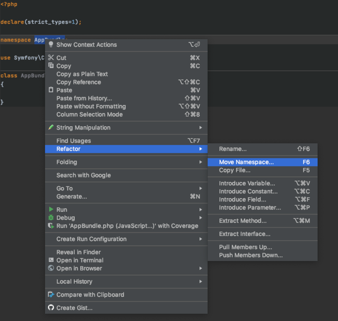
Task: Click Search with Google
Action: pos(84,175)
